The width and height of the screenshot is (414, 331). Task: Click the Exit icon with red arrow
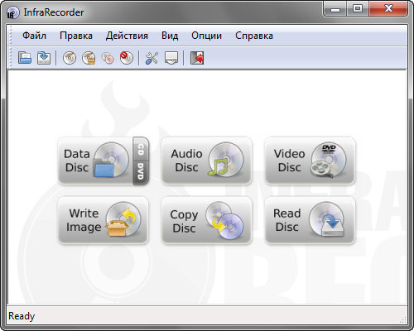[x=197, y=58]
